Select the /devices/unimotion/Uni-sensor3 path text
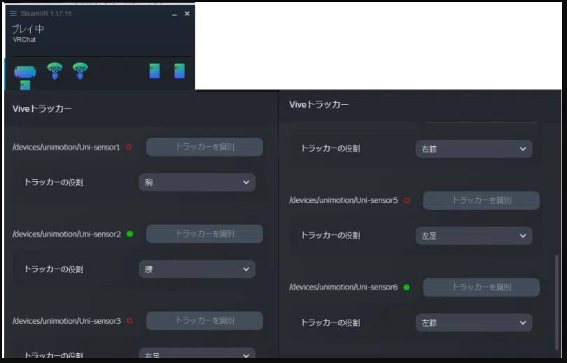Screen dimensions: 567x363 tap(66, 321)
